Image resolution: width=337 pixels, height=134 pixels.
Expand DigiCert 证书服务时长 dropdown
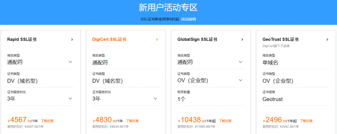[155, 98]
